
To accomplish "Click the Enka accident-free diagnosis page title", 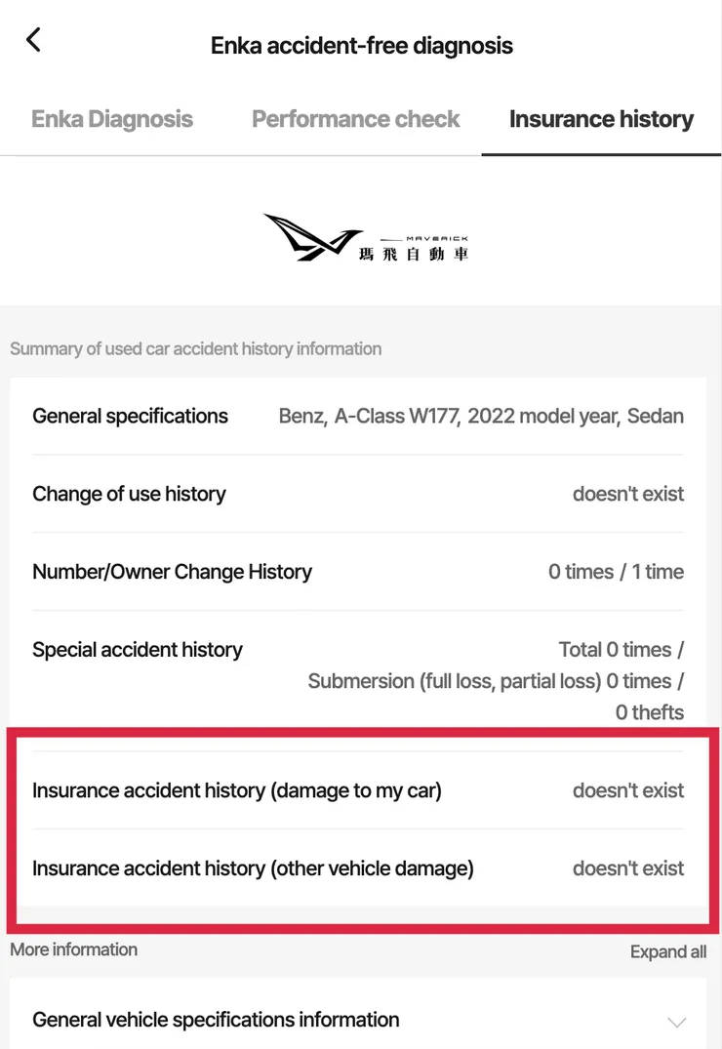I will (x=362, y=45).
